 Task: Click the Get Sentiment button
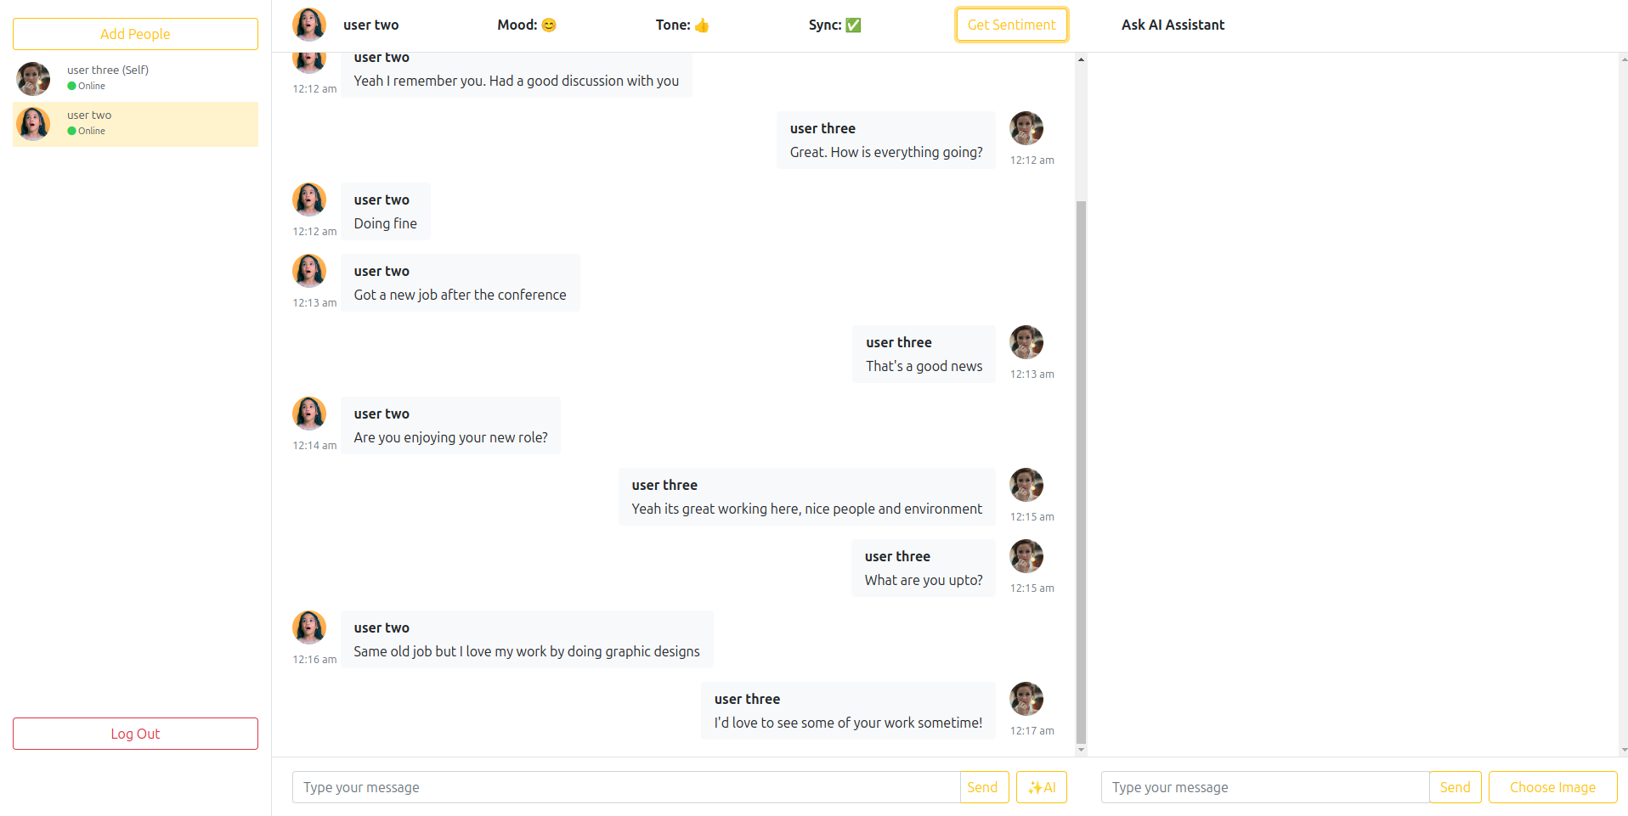click(x=1011, y=25)
